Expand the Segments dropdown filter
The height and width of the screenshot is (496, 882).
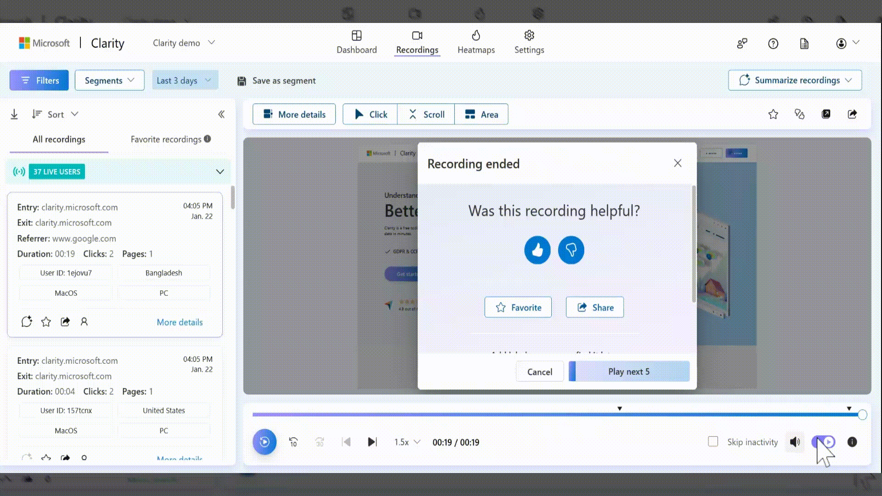pos(109,80)
